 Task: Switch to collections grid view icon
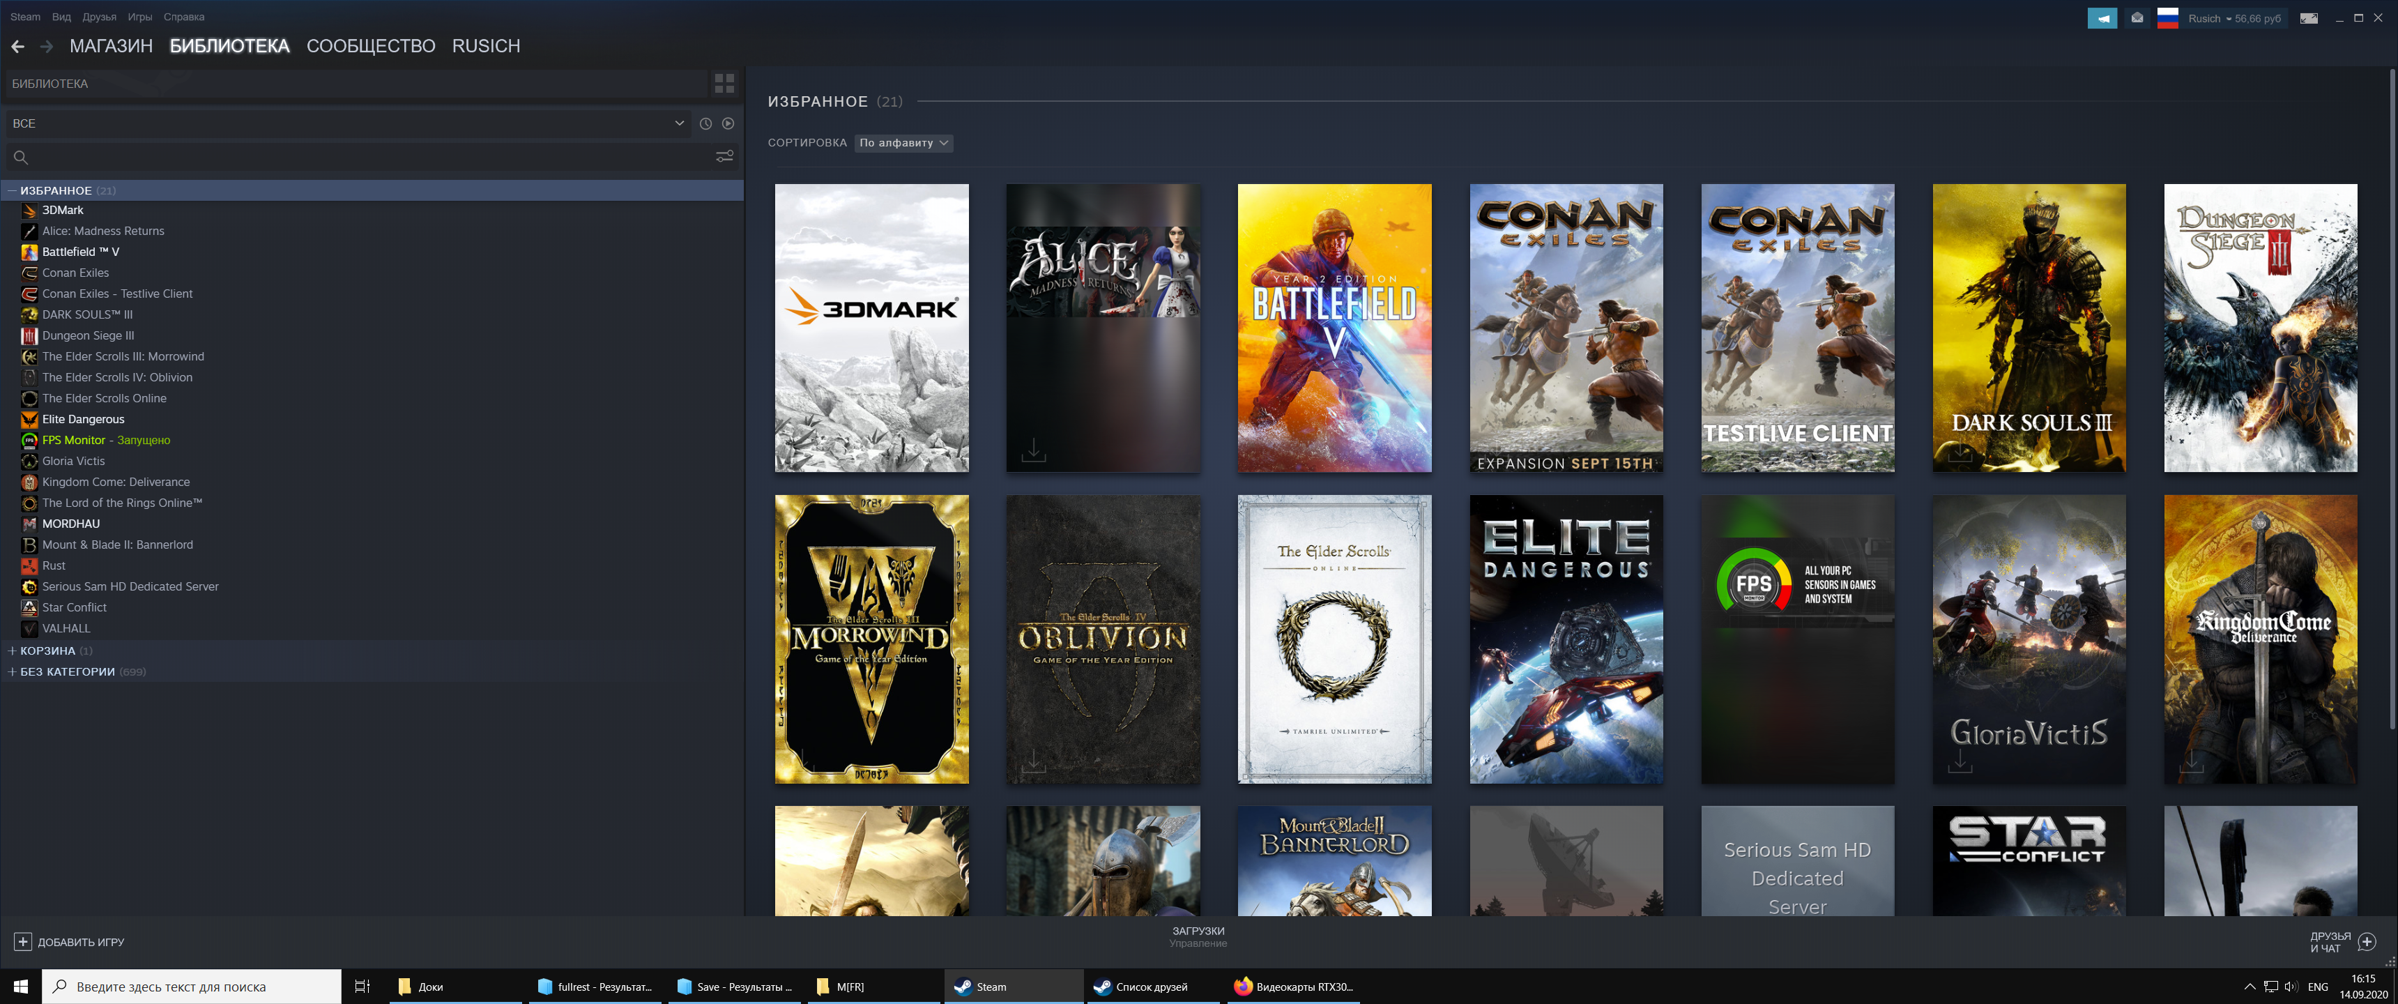click(x=724, y=84)
